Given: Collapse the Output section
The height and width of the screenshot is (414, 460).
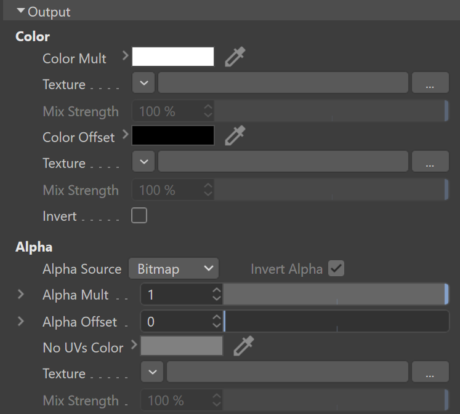Looking at the screenshot, I should (20, 11).
